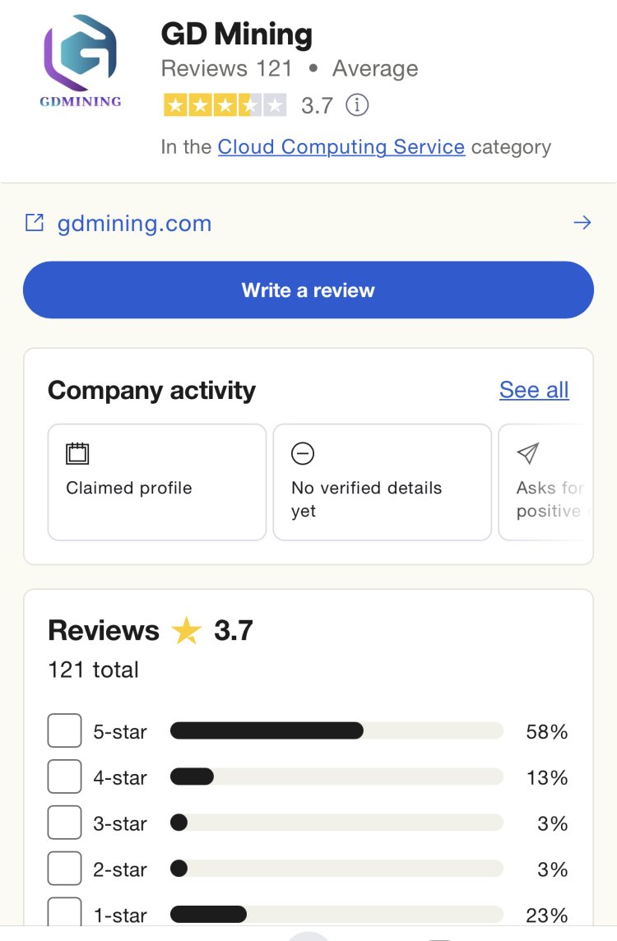Check the 5-star filter checkbox
Image resolution: width=617 pixels, height=941 pixels.
pyautogui.click(x=65, y=731)
